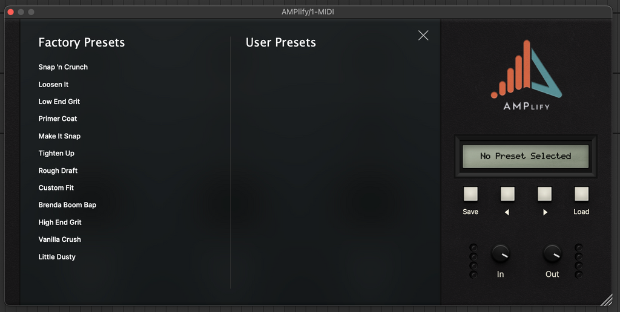Image resolution: width=620 pixels, height=312 pixels.
Task: Select the Make It Snap preset
Action: coord(59,136)
